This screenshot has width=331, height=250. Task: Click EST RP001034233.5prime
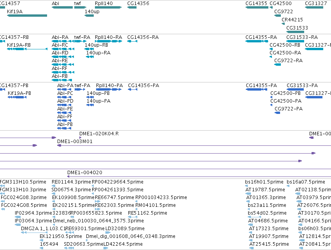[161, 198]
